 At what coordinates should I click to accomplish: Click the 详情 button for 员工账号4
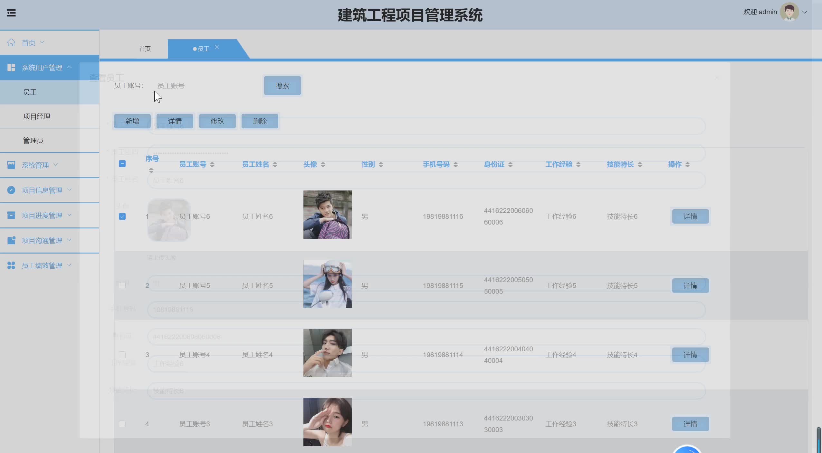(x=690, y=355)
